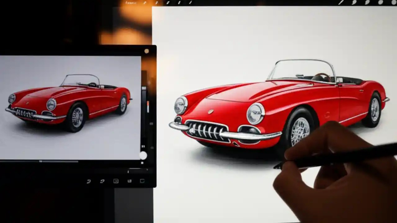The height and width of the screenshot is (223, 397).
Task: Open the layers panel icon on bottom toolbar
Action: (130, 181)
